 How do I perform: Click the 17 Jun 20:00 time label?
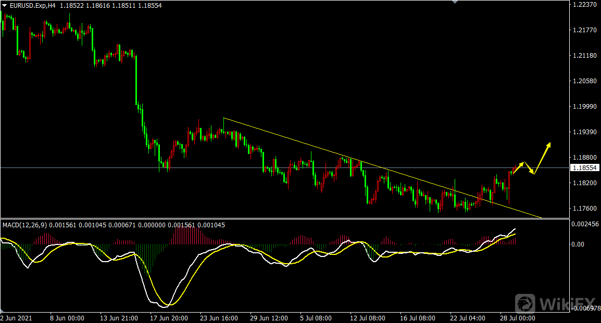(168, 318)
